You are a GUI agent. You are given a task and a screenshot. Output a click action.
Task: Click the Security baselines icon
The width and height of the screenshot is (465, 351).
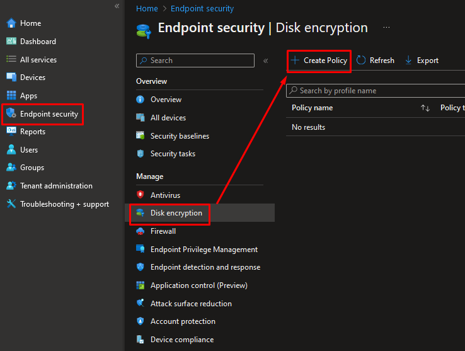[141, 135]
